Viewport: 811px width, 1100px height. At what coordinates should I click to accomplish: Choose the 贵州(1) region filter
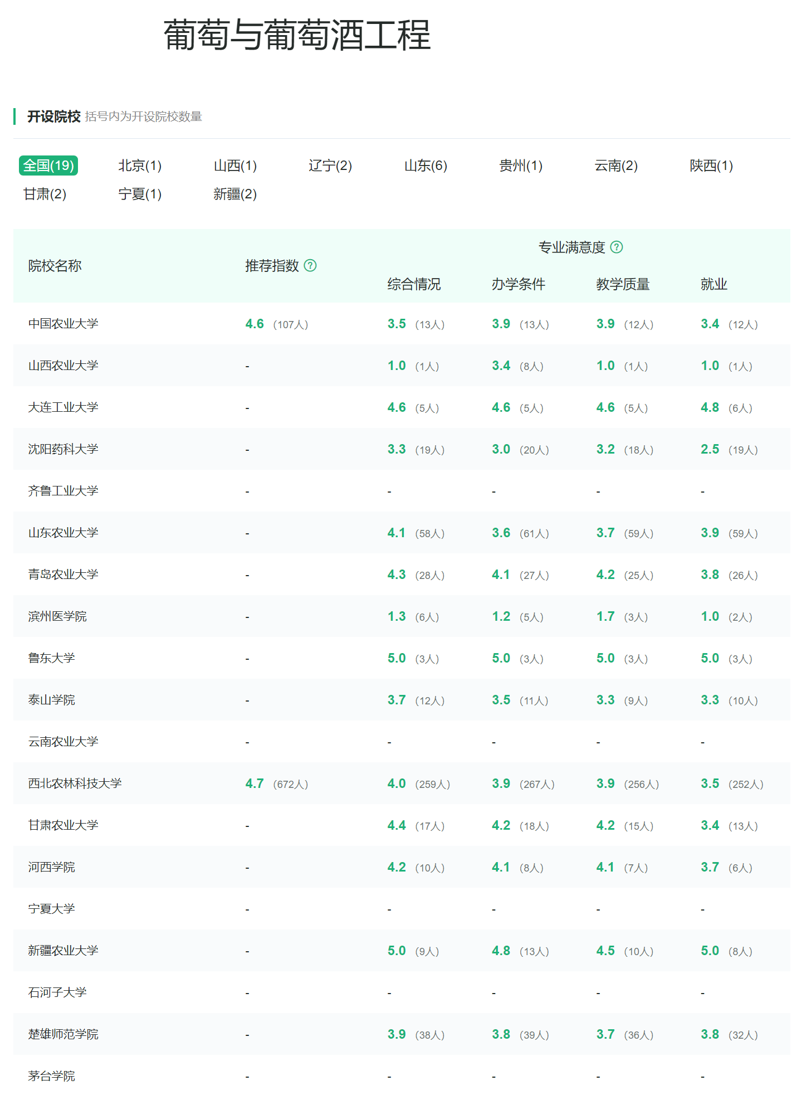(x=521, y=166)
